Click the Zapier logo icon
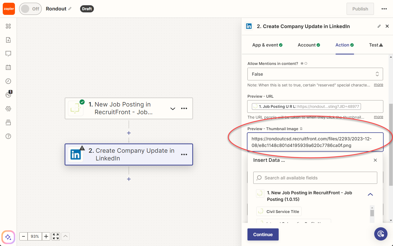 click(9, 9)
